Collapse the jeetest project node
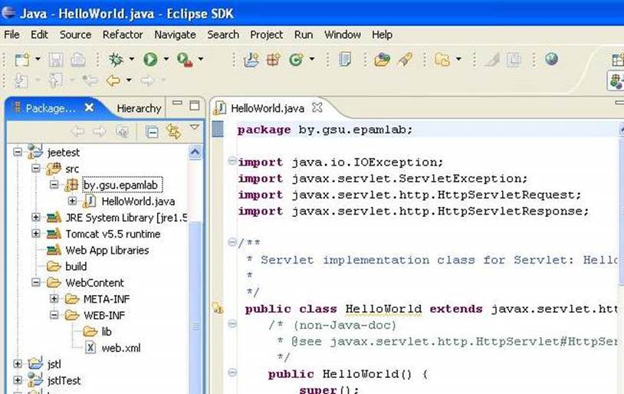Image resolution: width=624 pixels, height=394 pixels. (x=18, y=152)
